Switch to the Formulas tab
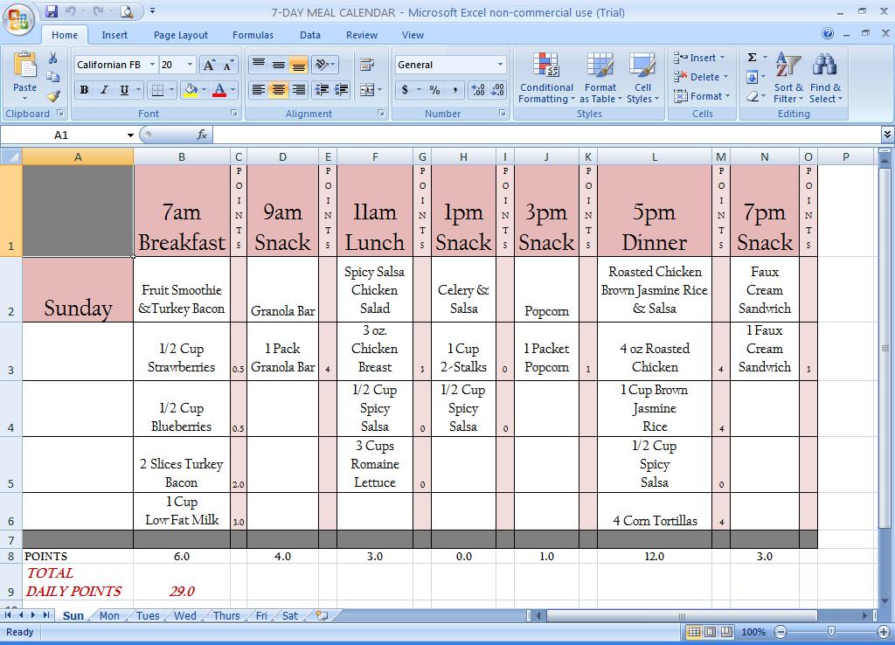 [253, 35]
